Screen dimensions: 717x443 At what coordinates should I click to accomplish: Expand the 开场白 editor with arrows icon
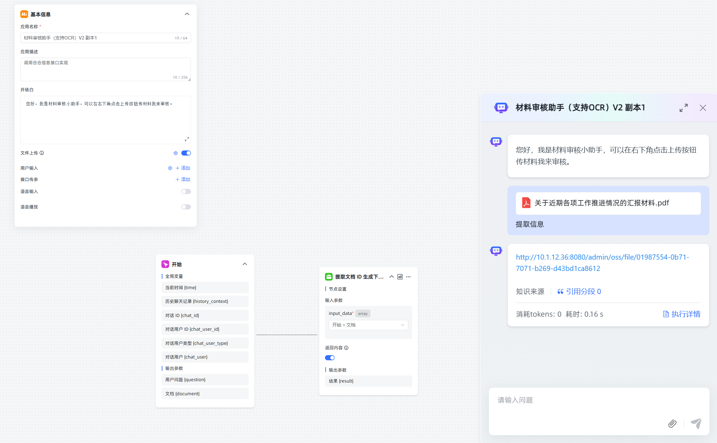(187, 139)
